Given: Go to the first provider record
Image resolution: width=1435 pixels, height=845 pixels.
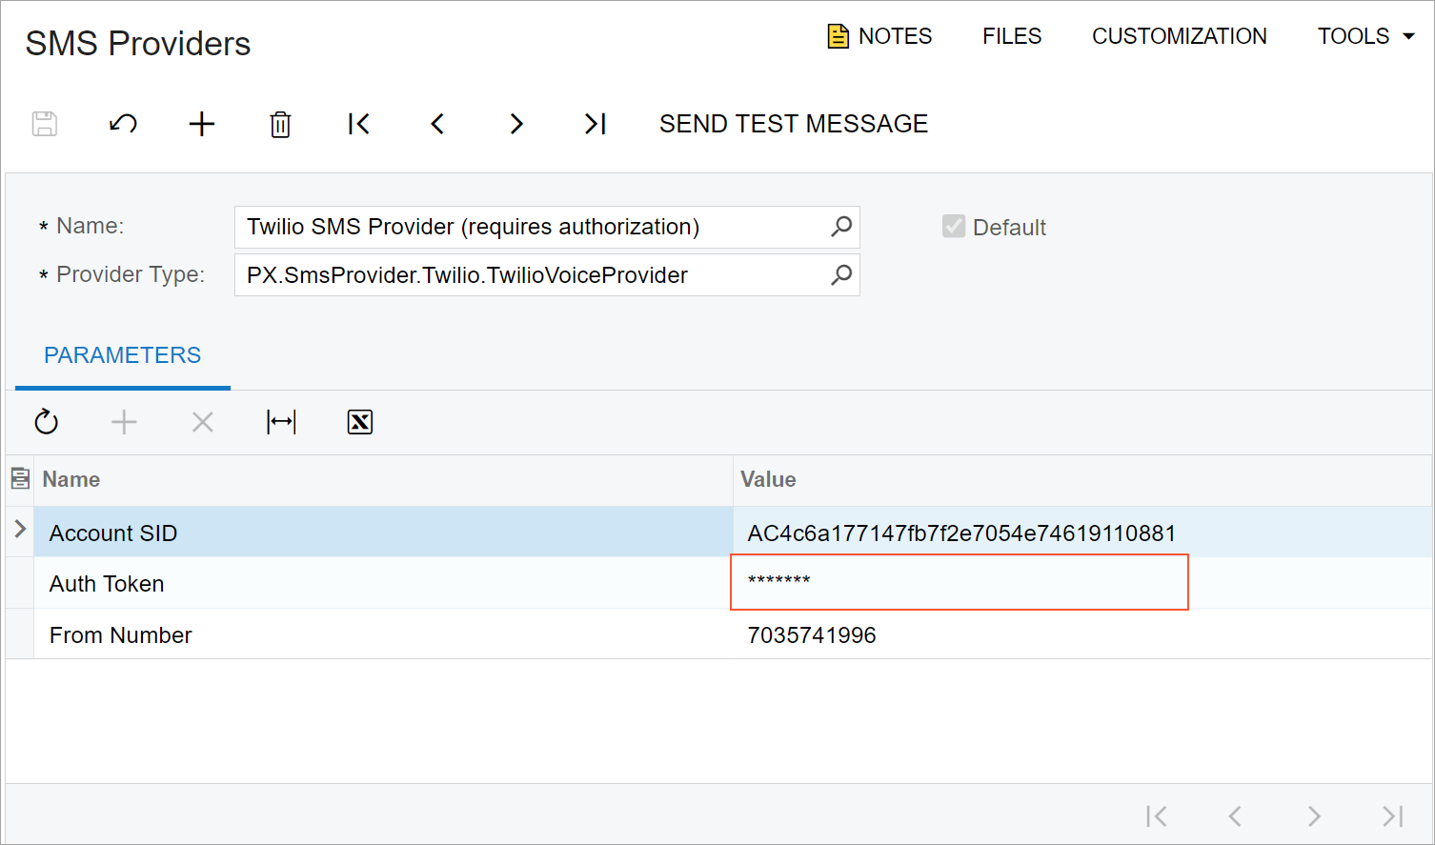Looking at the screenshot, I should click(x=359, y=124).
